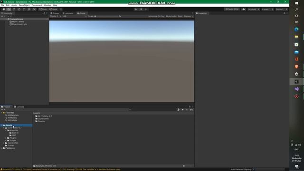Select Main Camera in Hierarchy
The width and height of the screenshot is (304, 171).
[x=18, y=22]
